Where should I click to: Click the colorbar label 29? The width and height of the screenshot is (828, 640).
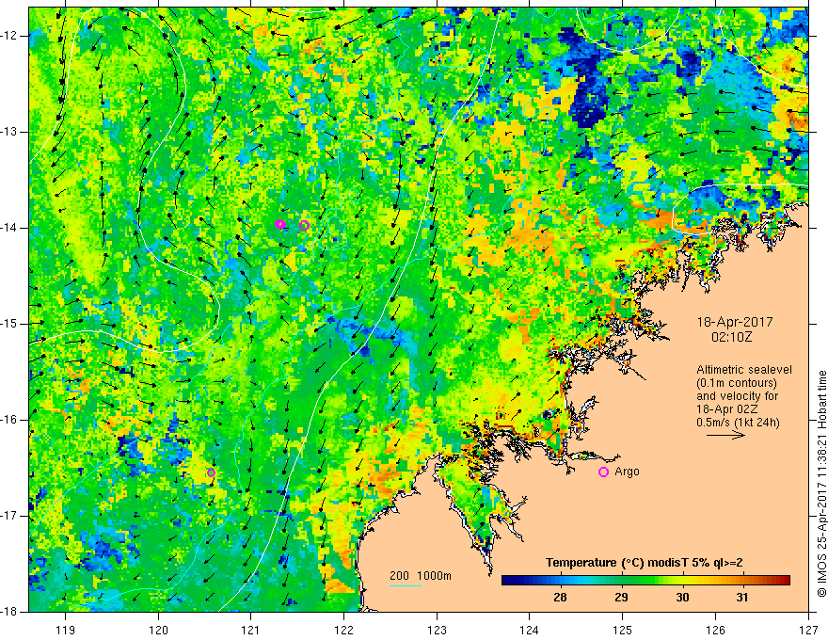(x=621, y=598)
